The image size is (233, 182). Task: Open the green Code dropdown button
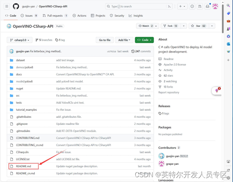(x=144, y=40)
